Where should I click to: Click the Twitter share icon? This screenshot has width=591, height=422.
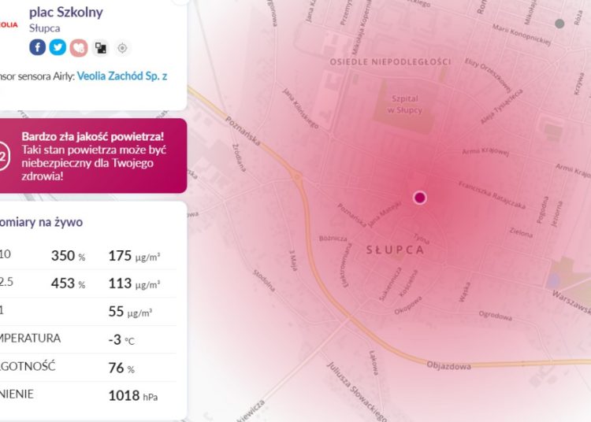point(58,47)
